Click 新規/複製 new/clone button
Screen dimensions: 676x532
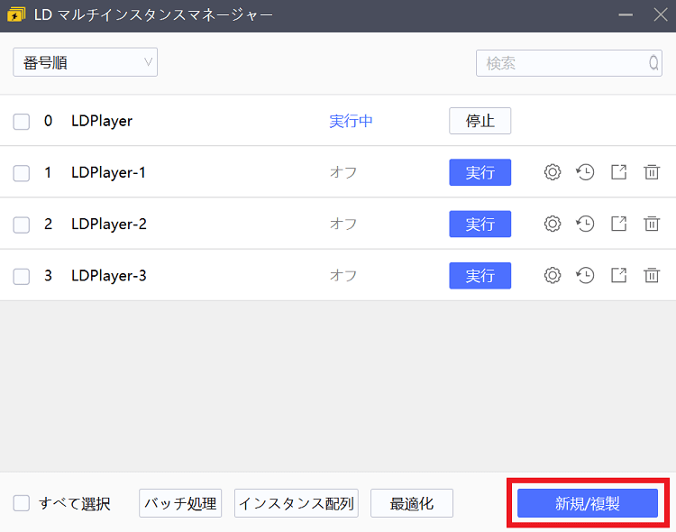tap(587, 503)
